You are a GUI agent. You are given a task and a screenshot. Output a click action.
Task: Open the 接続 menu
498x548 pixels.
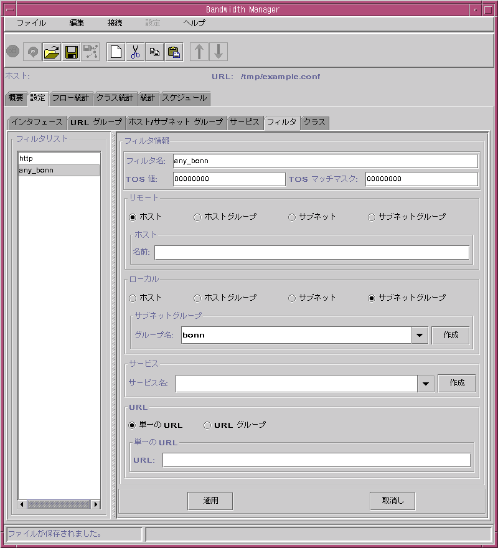pos(115,23)
